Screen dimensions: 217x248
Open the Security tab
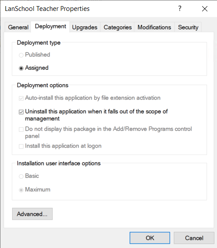coord(188,27)
